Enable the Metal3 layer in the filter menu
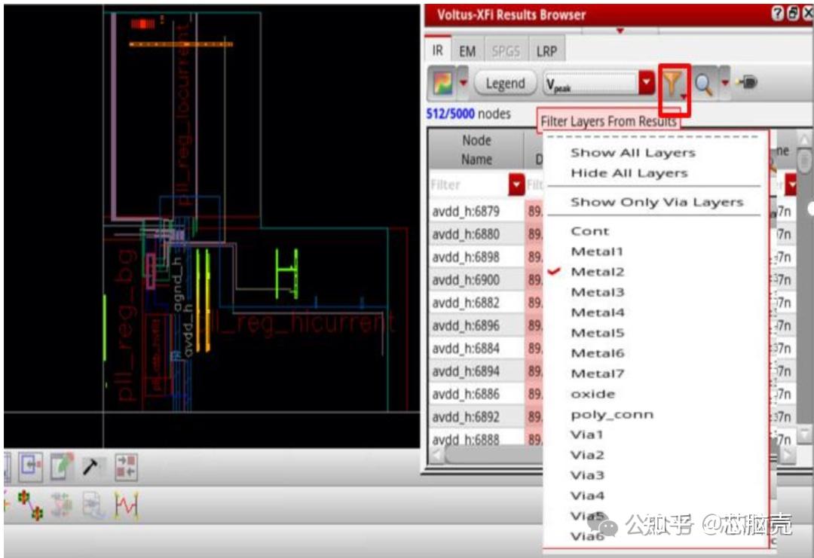Image resolution: width=814 pixels, height=558 pixels. tap(596, 291)
